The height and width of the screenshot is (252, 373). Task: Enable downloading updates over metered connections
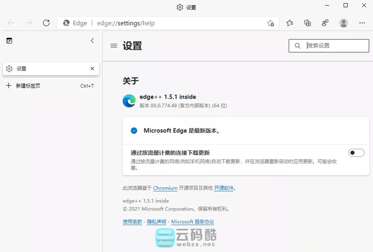[356, 153]
